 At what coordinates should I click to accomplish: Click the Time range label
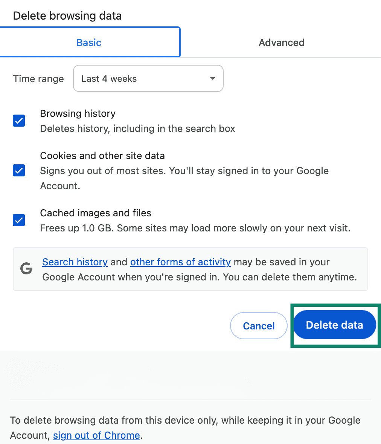[x=38, y=78]
